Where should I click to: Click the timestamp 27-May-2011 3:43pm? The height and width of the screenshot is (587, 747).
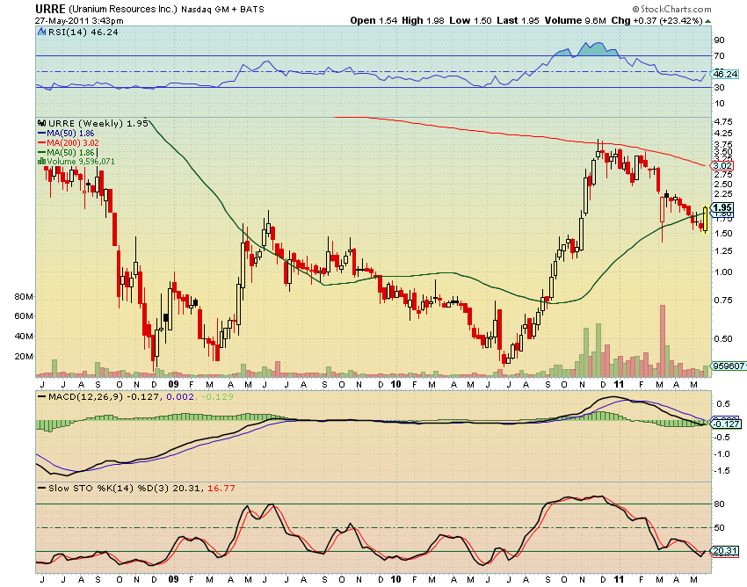(79, 21)
